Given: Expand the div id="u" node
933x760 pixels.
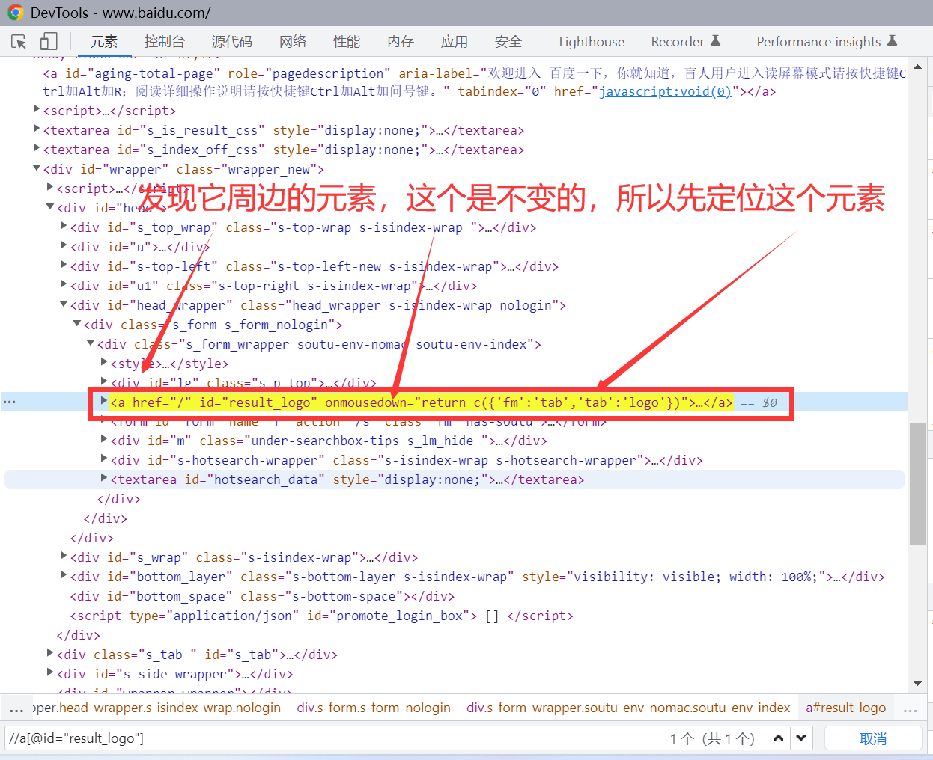Looking at the screenshot, I should click(64, 245).
